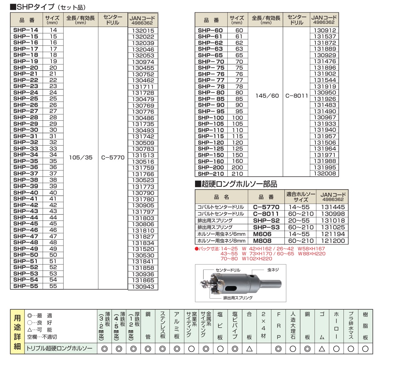
Task: Click the 空欄…不適切 legend entry
Action: (x=42, y=337)
